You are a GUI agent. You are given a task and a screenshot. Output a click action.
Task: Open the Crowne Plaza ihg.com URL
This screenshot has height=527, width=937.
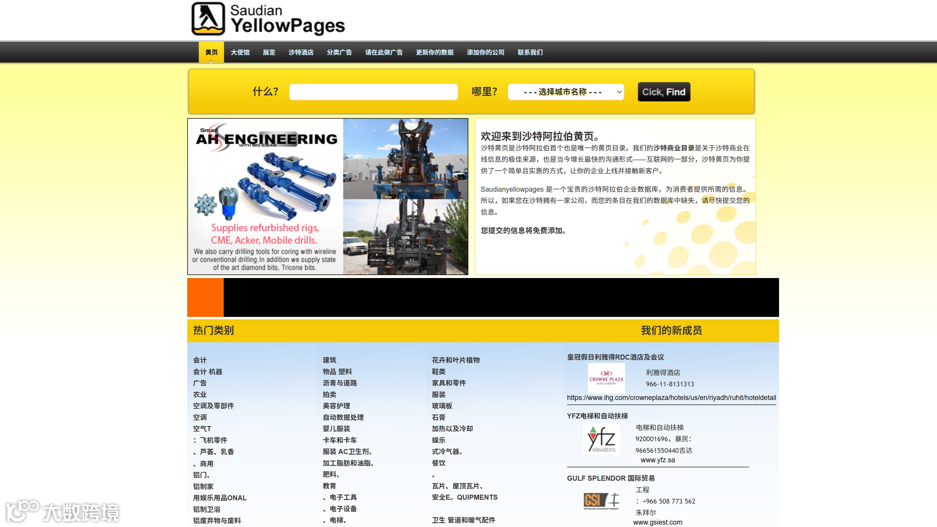click(671, 398)
